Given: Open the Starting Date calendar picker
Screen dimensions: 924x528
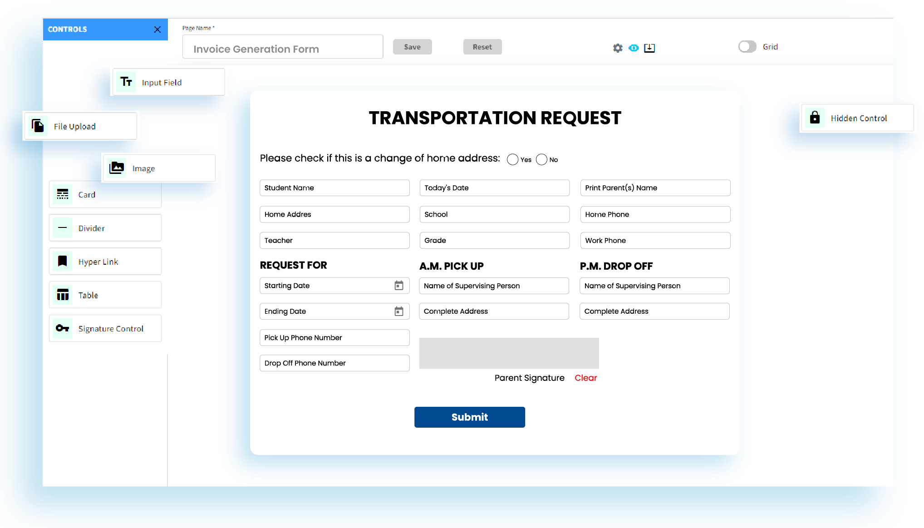Looking at the screenshot, I should 399,286.
